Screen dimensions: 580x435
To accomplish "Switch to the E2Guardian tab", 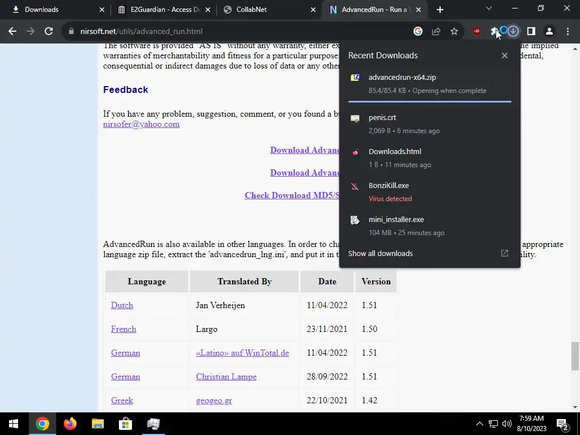I will 163,10.
